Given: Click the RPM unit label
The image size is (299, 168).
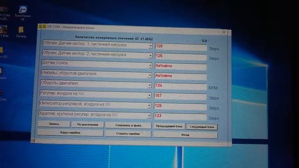Looking at the screenshot, I should tap(213, 88).
